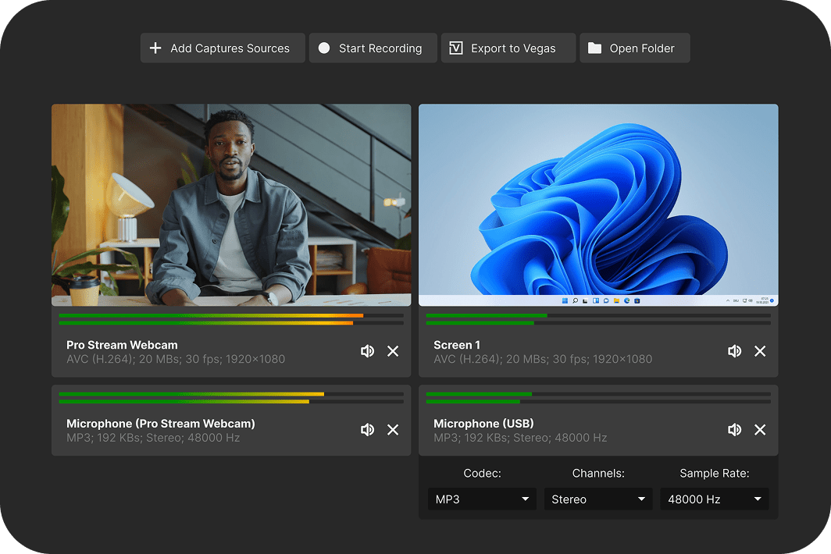This screenshot has height=554, width=831.
Task: Click the Screen 1 source title
Action: pyautogui.click(x=457, y=345)
